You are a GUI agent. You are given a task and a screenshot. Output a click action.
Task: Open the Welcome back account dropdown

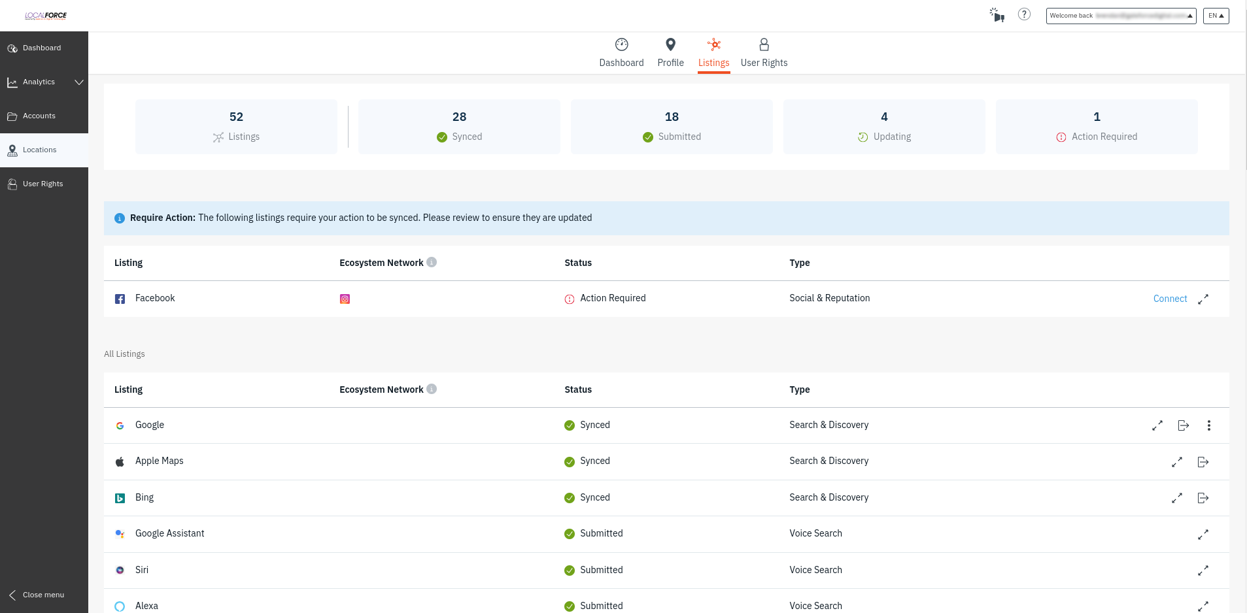1121,16
